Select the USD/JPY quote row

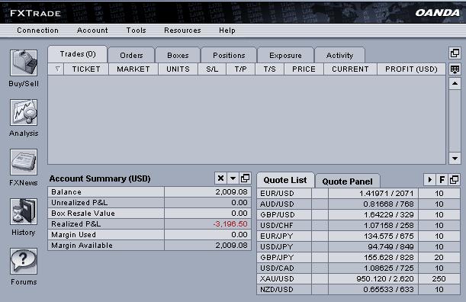pos(358,247)
